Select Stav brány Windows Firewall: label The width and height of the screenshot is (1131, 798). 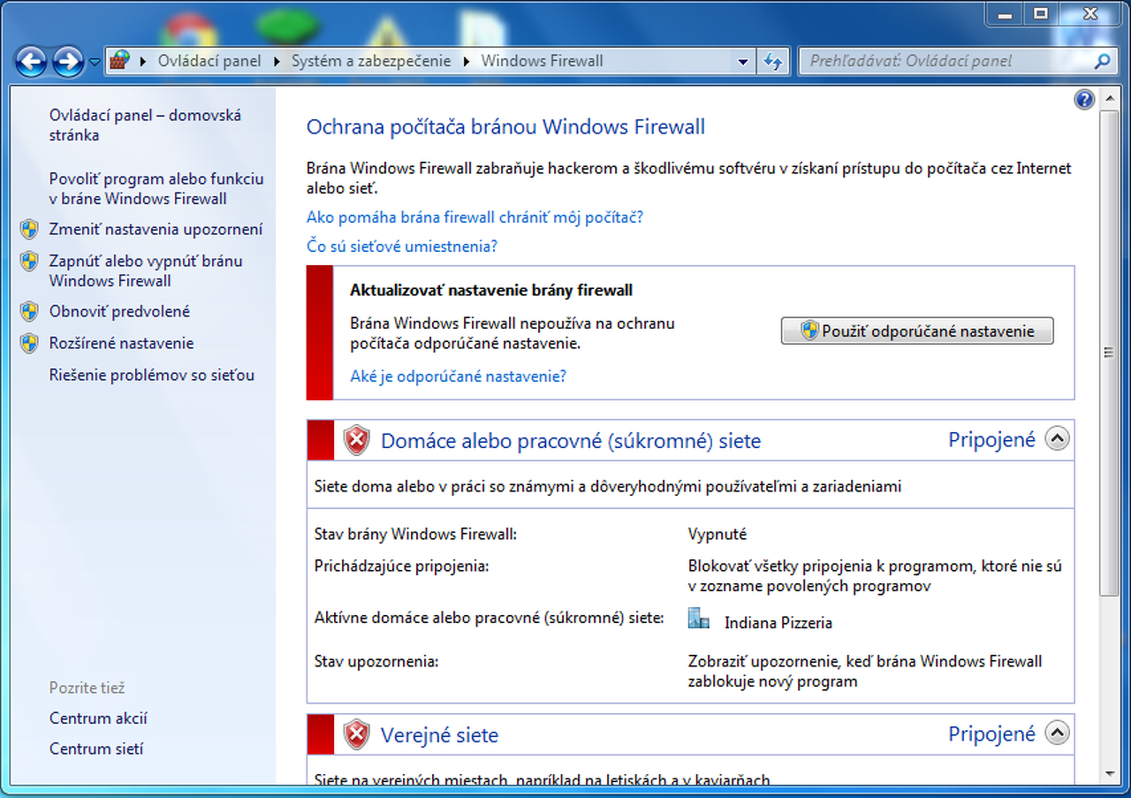pos(415,534)
